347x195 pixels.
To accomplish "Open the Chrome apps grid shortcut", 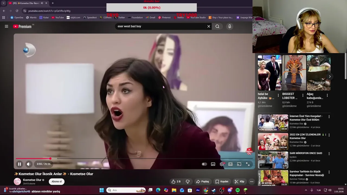I will tap(4, 18).
